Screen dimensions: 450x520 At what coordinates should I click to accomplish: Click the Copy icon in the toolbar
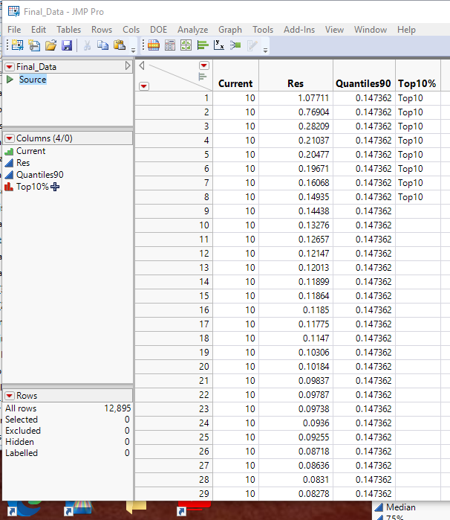click(x=102, y=46)
